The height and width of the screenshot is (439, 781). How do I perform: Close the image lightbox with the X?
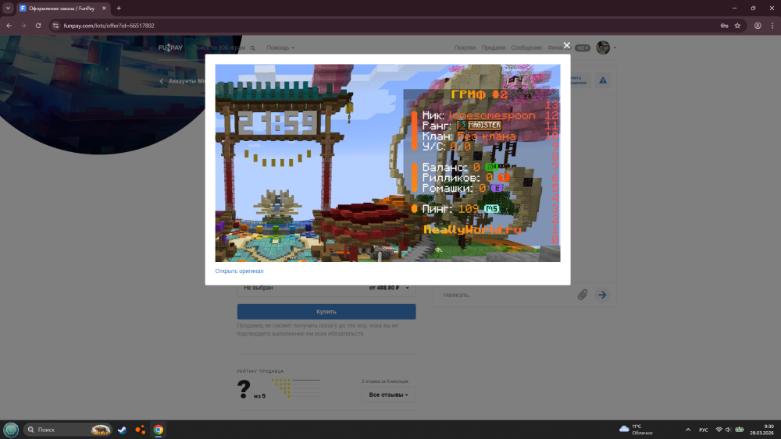[566, 45]
